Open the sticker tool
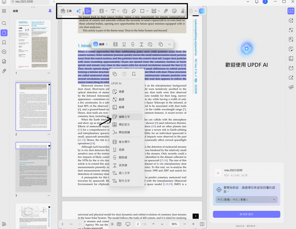The width and height of the screenshot is (296, 229). [174, 11]
